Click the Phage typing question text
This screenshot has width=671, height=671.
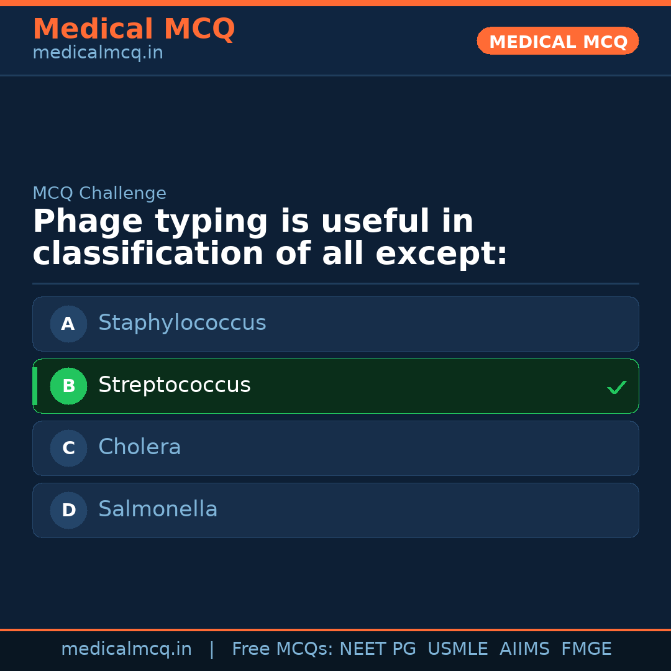[270, 238]
